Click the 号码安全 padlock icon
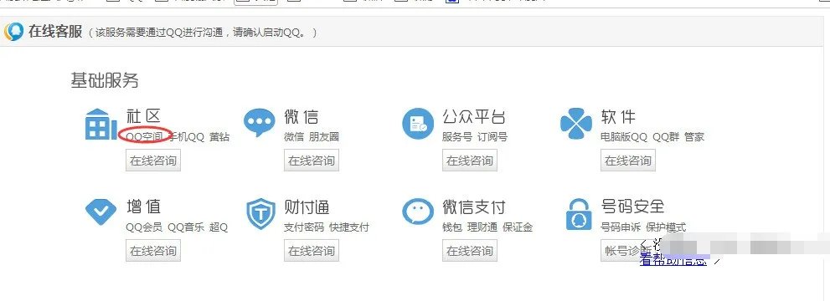Viewport: 830px width, 301px height. pos(579,214)
